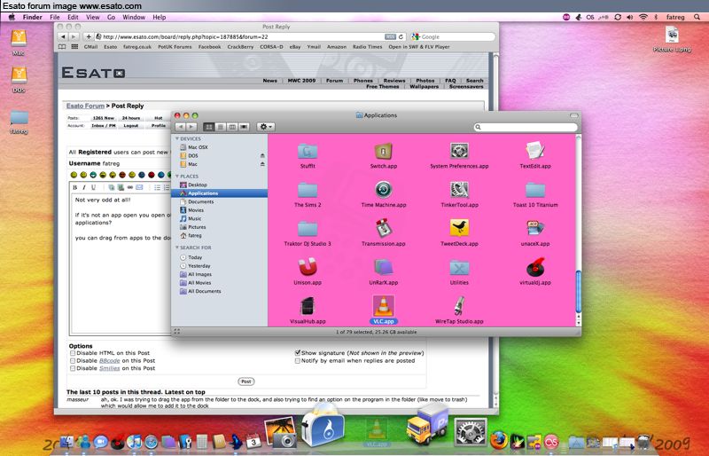Select the Stuffit folder
709x456 pixels.
(308, 151)
